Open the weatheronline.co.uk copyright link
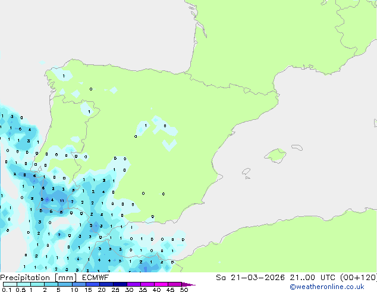This screenshot has height=292, width=377. [x=327, y=287]
